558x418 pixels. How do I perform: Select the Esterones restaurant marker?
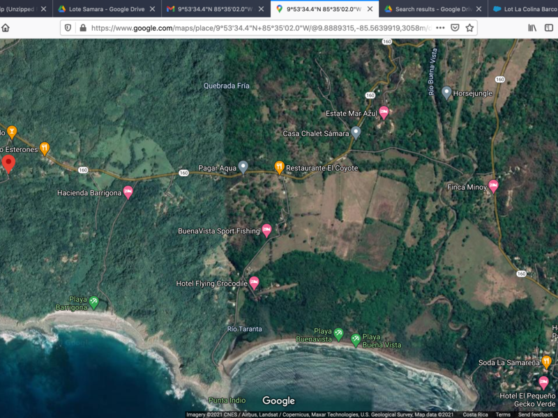(45, 148)
